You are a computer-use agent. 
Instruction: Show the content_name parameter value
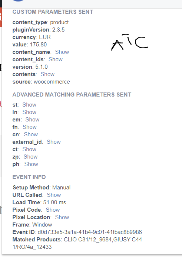click(62, 52)
